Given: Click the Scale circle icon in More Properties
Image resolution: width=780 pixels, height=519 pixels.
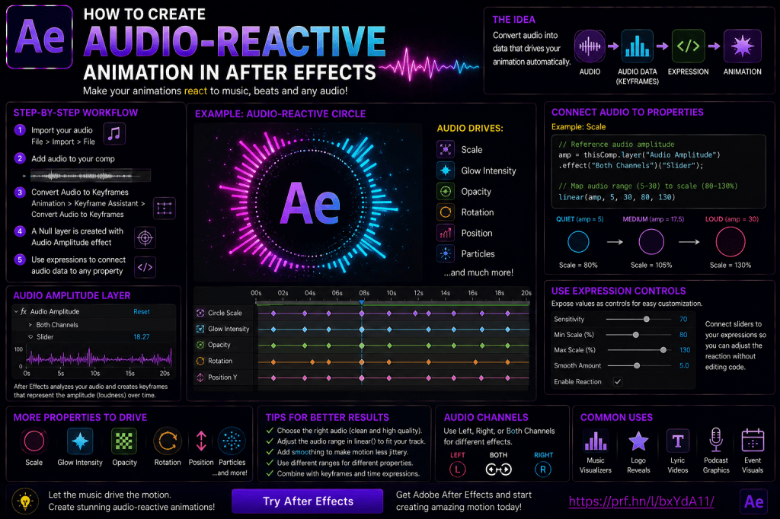Looking at the screenshot, I should tap(34, 441).
